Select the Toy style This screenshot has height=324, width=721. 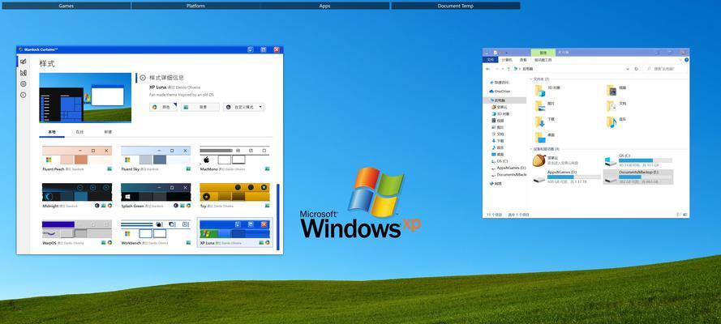(x=234, y=196)
